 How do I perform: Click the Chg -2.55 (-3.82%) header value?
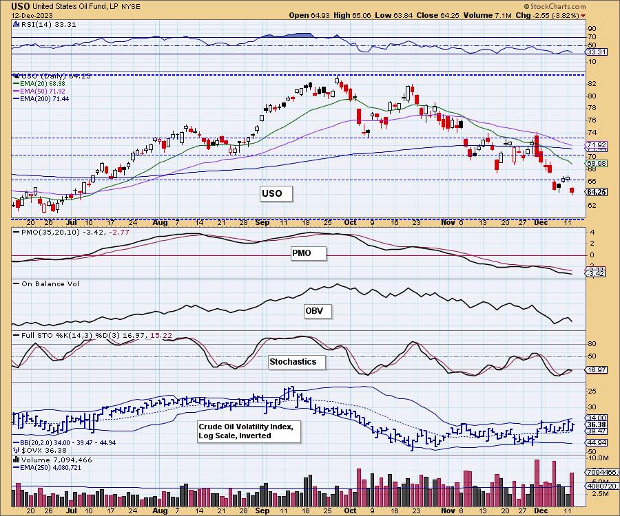tap(547, 15)
